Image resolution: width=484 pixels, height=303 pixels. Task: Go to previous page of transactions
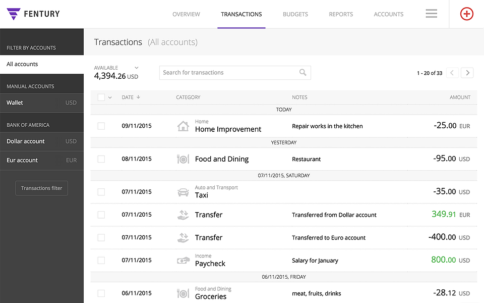tap(452, 73)
